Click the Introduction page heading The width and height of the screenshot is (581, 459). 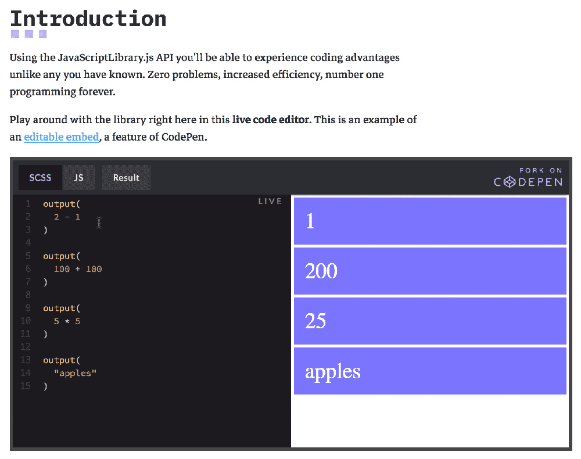tap(88, 19)
